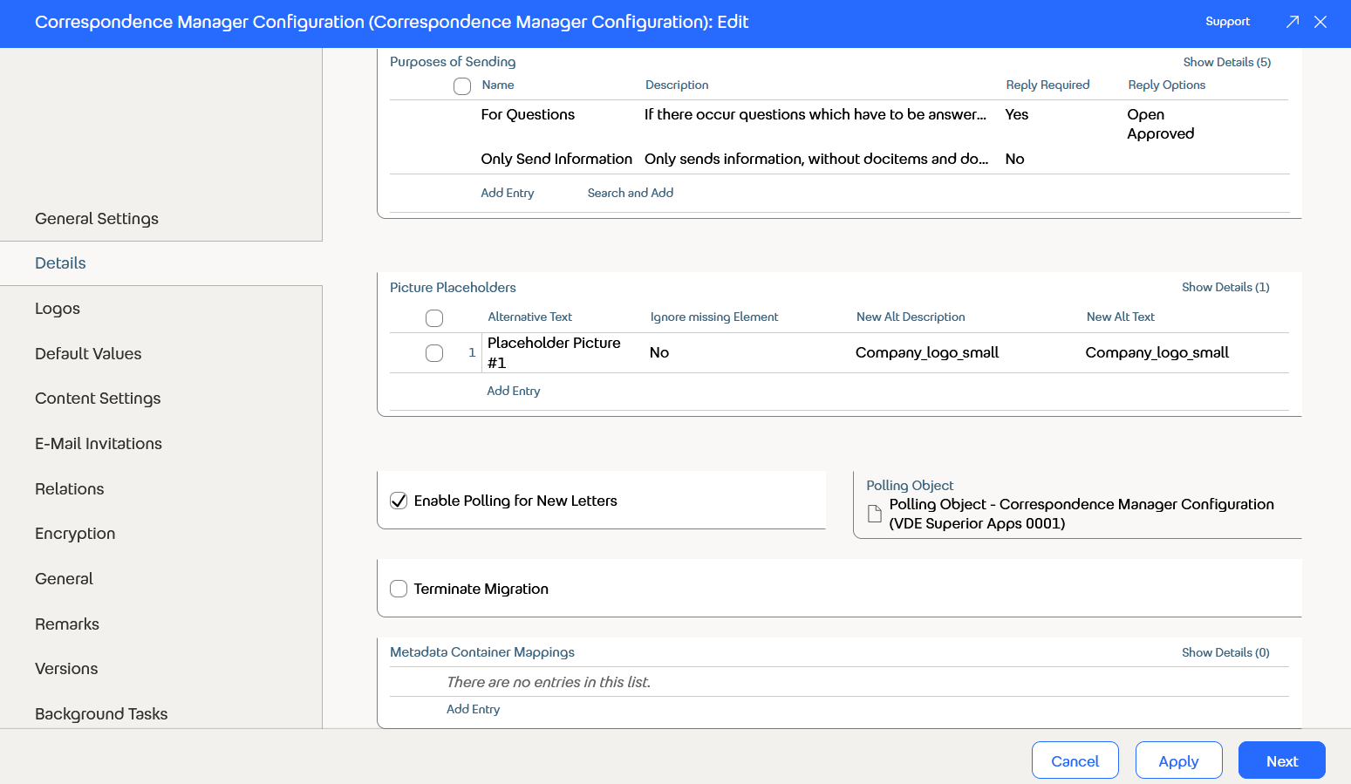The width and height of the screenshot is (1351, 784).
Task: Enable Terminate Migration
Action: tap(399, 589)
